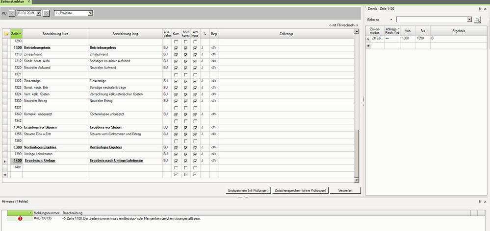Open the '1 - Projekte' dropdown
490x231 pixels.
90,13
